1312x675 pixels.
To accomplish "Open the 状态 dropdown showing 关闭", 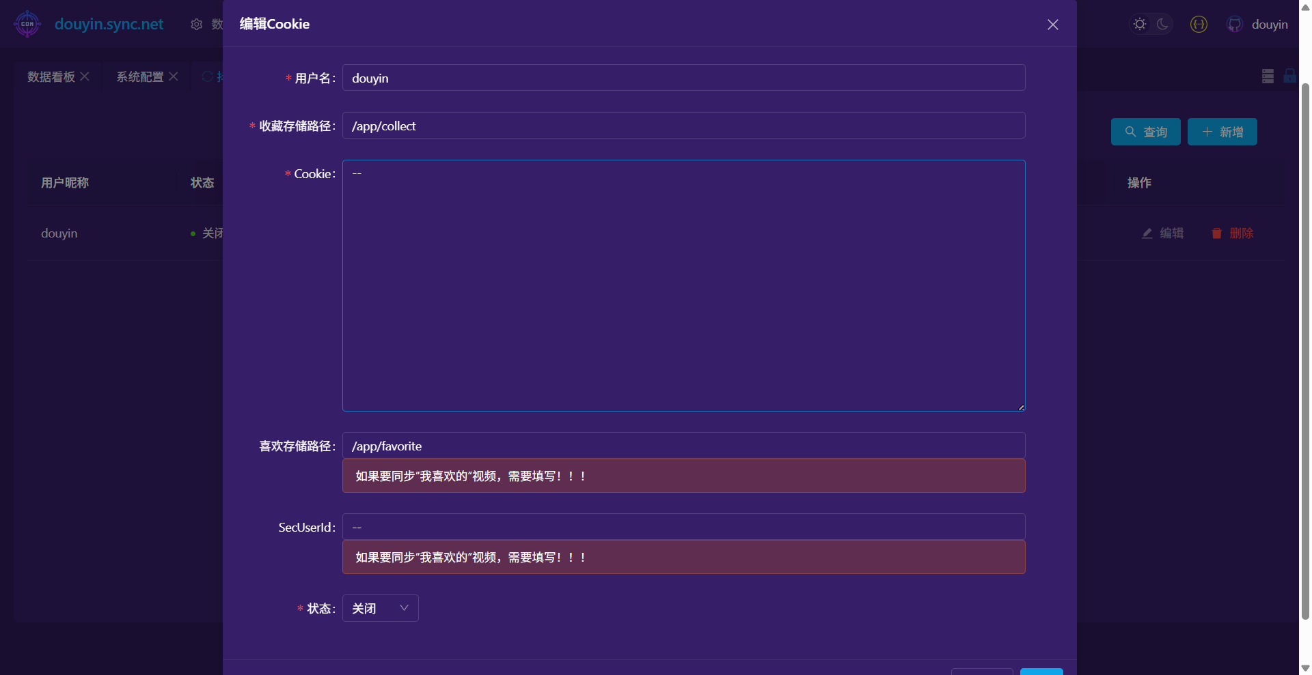I will [380, 608].
